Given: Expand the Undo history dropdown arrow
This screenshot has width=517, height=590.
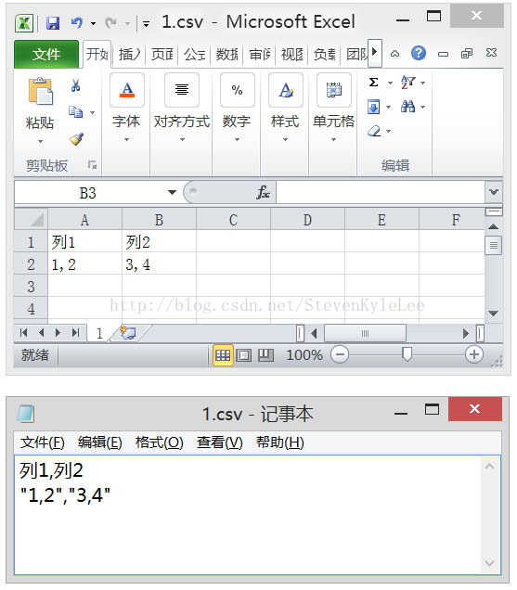Looking at the screenshot, I should tap(93, 24).
